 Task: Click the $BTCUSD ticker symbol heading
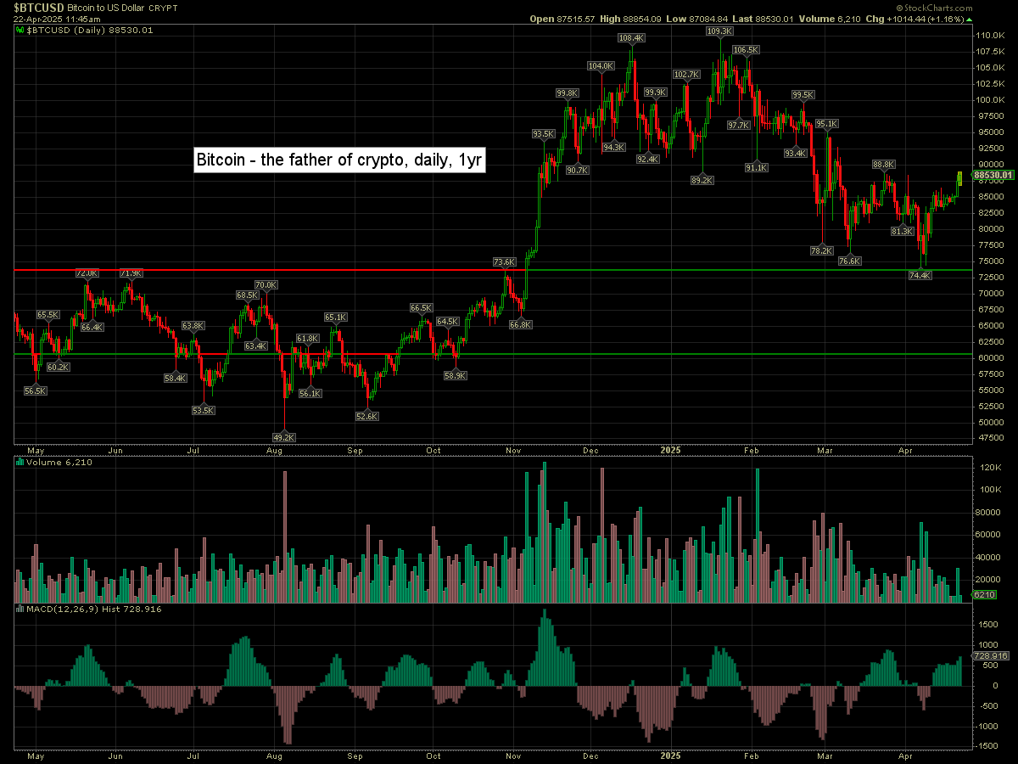click(x=33, y=7)
